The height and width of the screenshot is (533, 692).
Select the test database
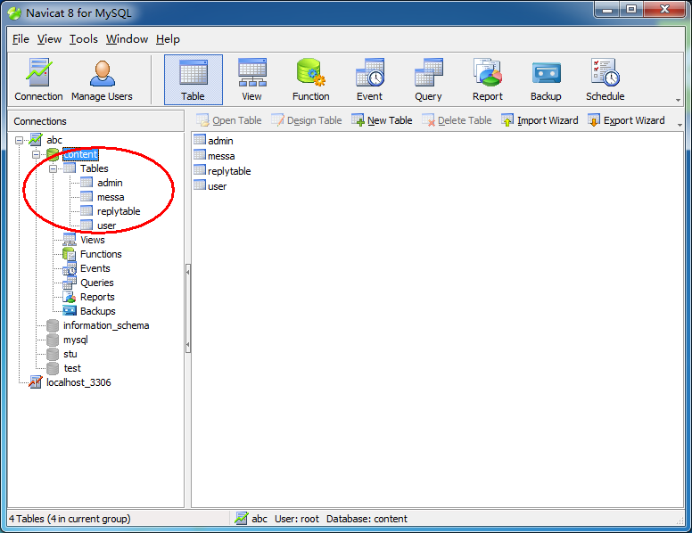(72, 368)
